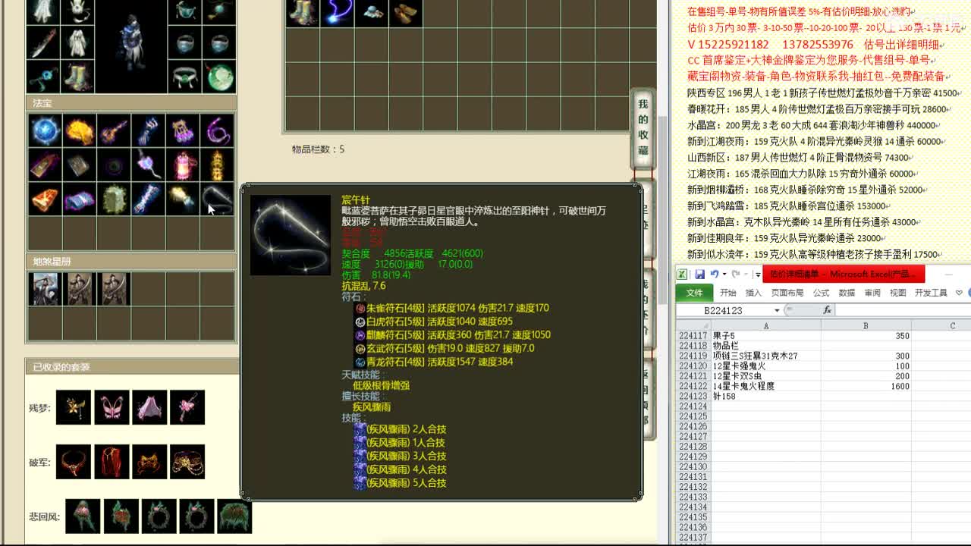Switch to the 开始 ribbon tab
This screenshot has height=546, width=971.
click(x=728, y=293)
